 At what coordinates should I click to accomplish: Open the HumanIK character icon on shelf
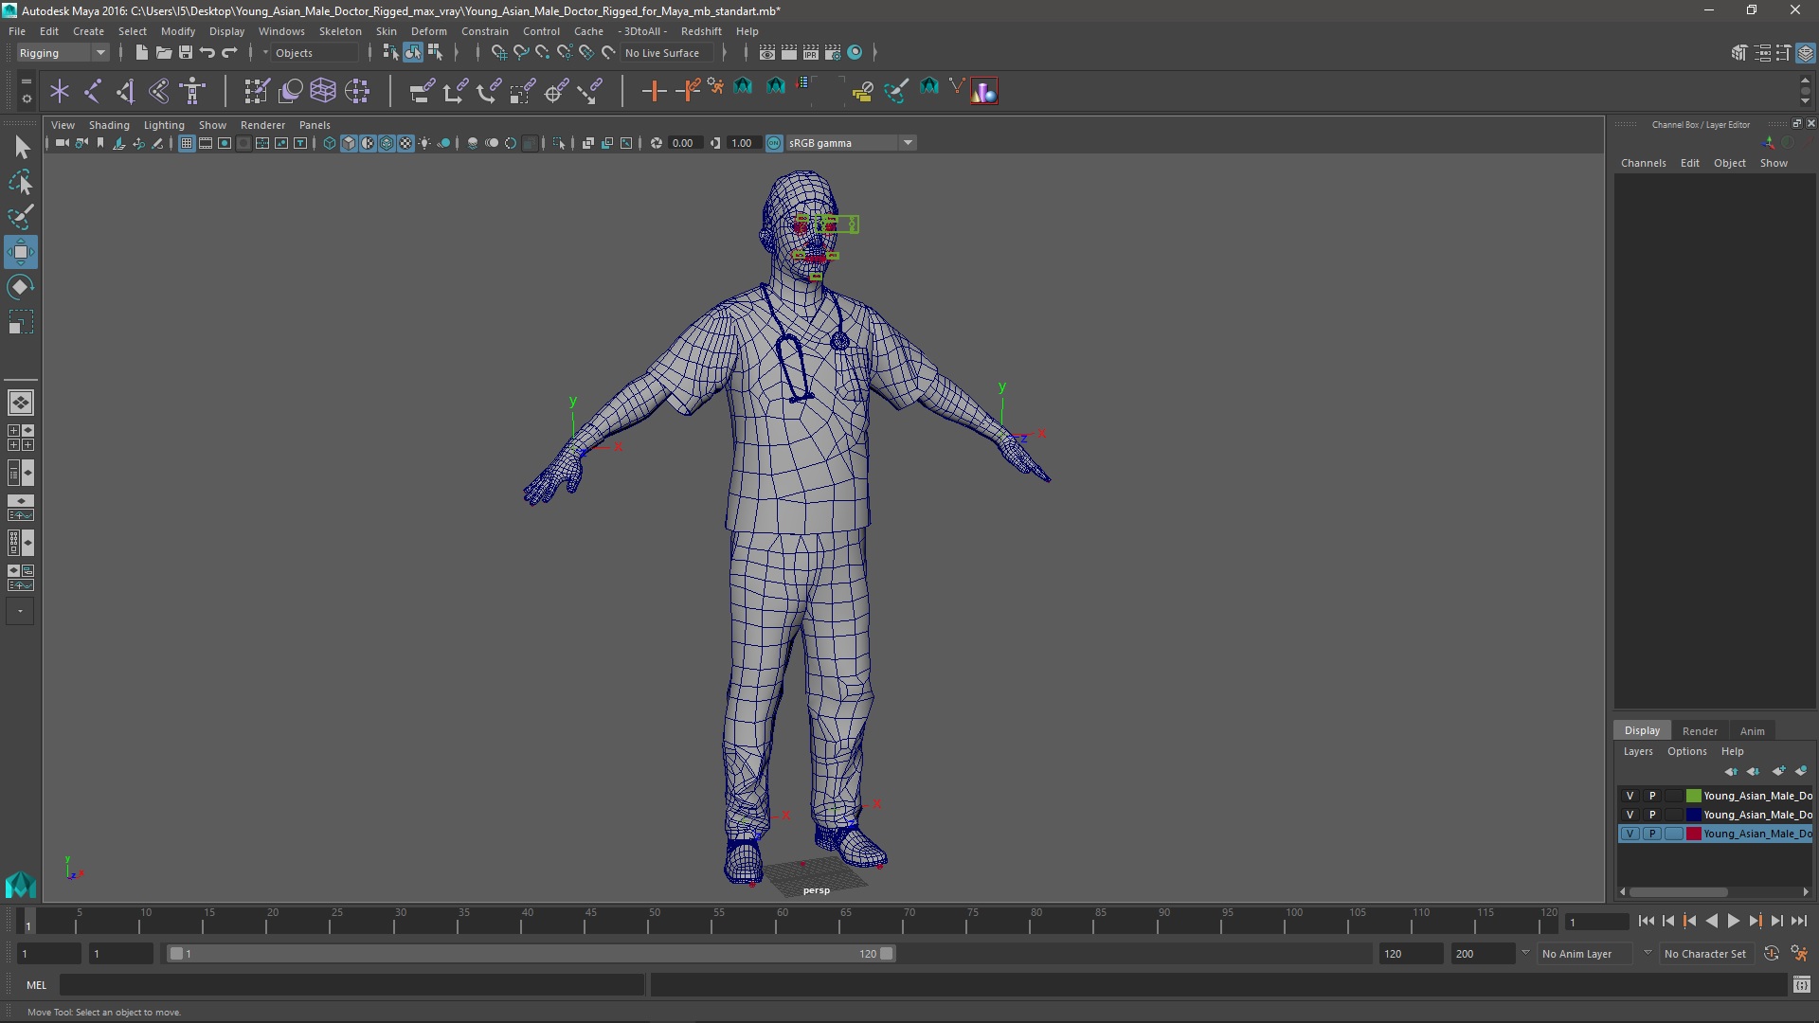193,91
